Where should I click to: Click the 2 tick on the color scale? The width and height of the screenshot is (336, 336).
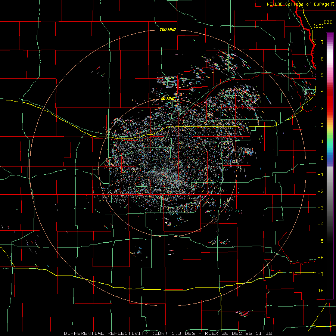coord(322,125)
